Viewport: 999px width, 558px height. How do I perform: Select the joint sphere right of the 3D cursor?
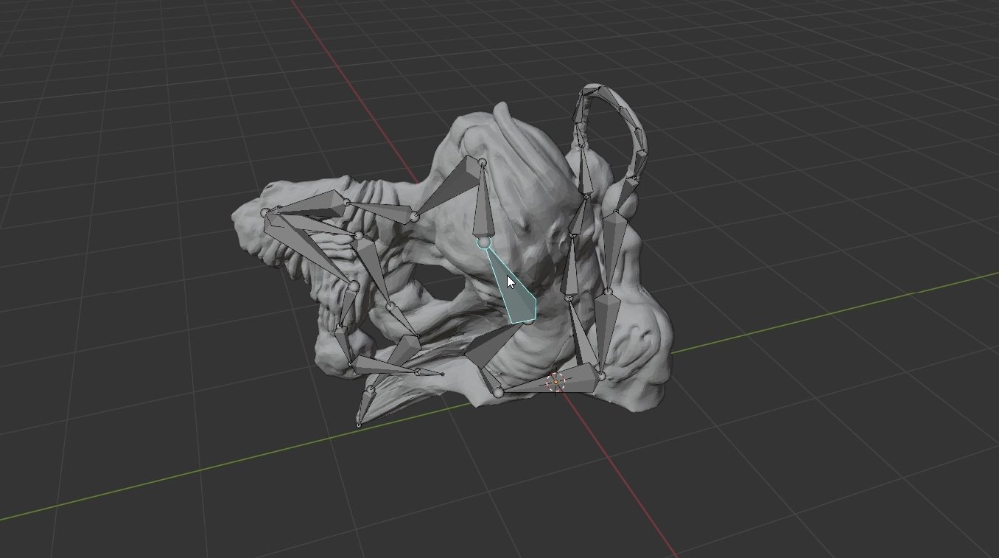coord(601,376)
